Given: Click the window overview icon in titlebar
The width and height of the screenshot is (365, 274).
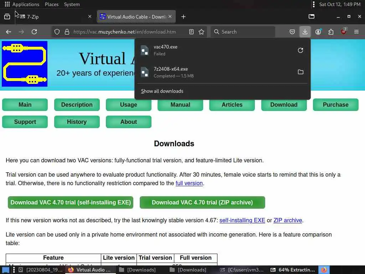Looking at the screenshot, I should [x=312, y=16].
